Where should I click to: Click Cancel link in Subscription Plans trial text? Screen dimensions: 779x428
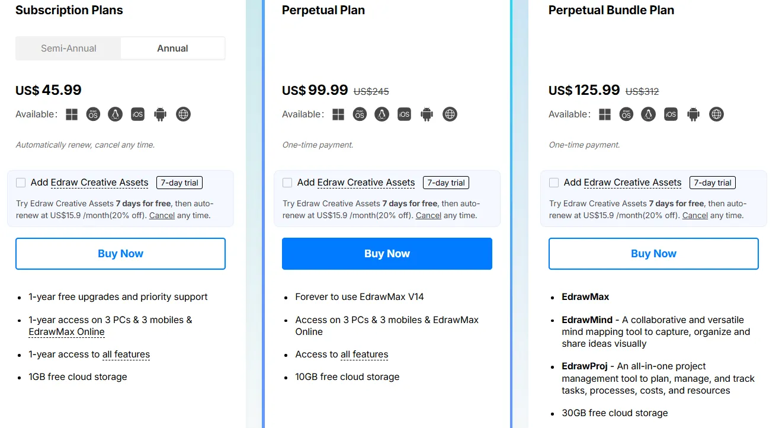point(162,215)
